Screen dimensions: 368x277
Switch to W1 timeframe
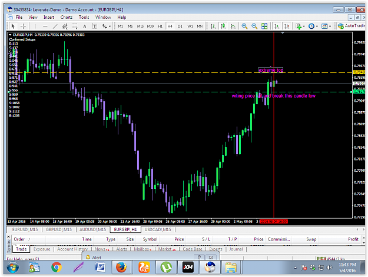tap(190, 26)
